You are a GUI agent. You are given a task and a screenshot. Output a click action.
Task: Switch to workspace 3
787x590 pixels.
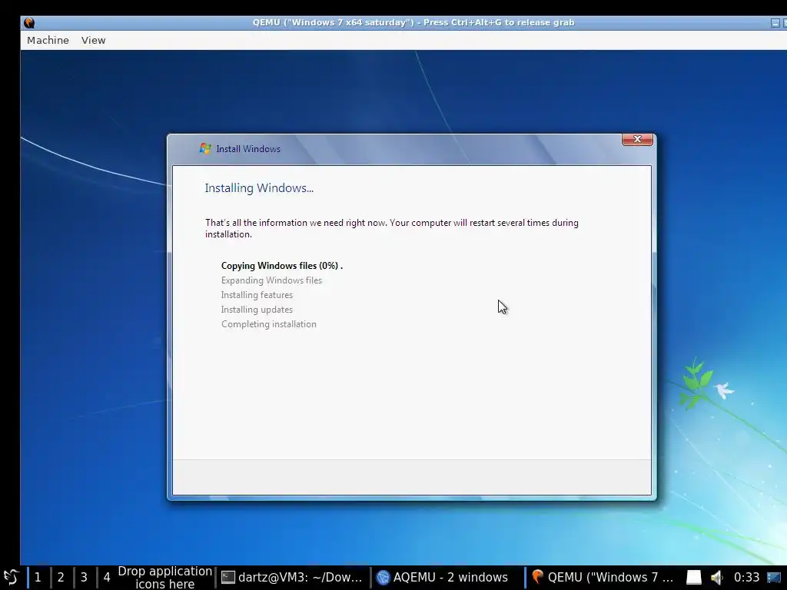84,577
